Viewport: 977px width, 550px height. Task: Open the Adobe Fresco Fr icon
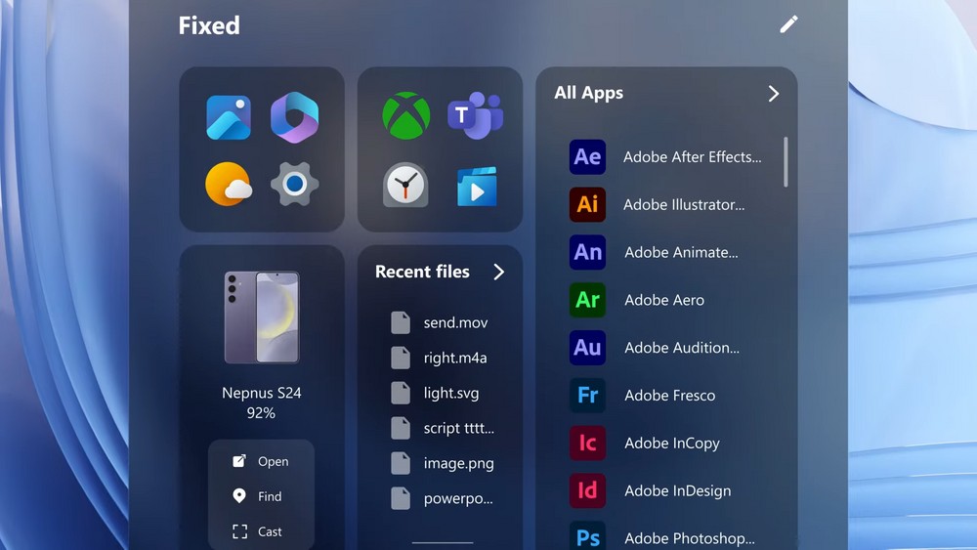(587, 395)
